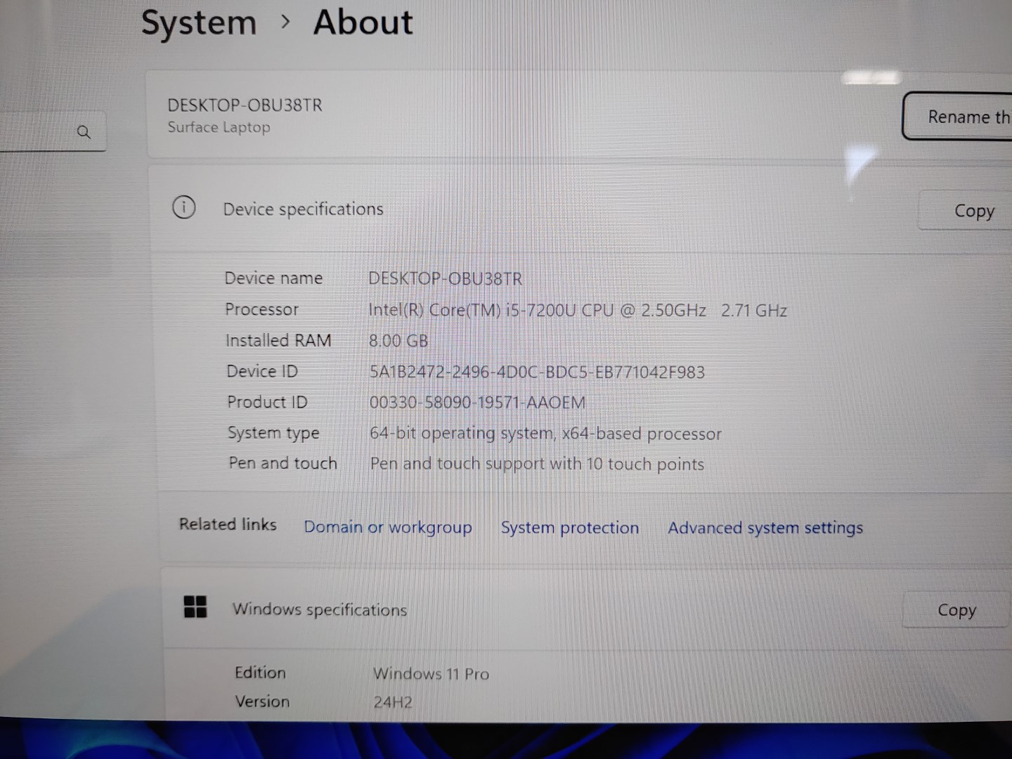Open the Domain or workgroup link
1012x759 pixels.
387,527
